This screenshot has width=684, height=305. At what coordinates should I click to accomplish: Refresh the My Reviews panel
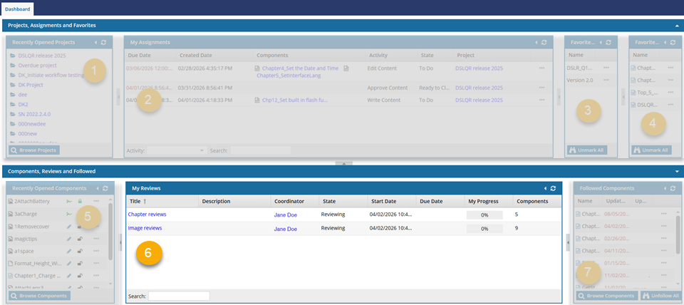pyautogui.click(x=553, y=188)
